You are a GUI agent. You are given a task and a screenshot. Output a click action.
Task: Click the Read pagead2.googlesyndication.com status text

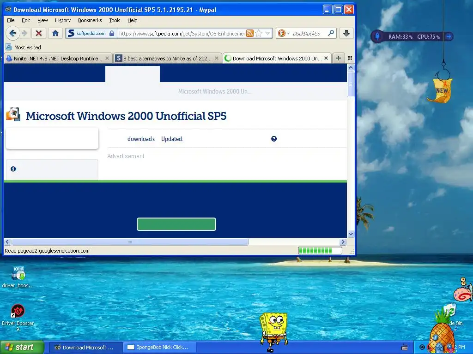[x=47, y=251]
